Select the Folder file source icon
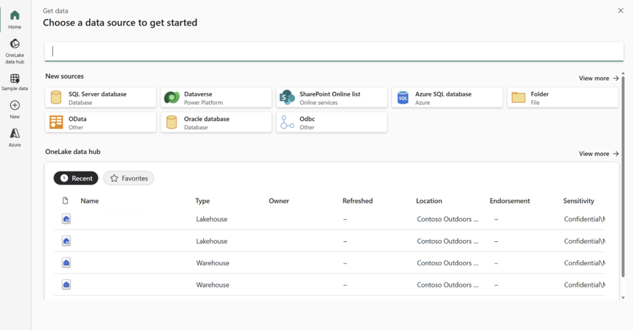The width and height of the screenshot is (633, 330). (x=519, y=97)
